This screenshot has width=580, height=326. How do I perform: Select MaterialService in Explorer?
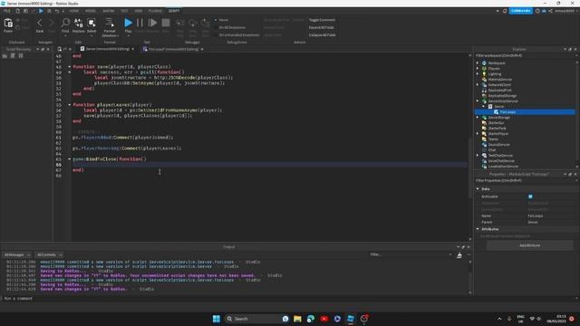tap(500, 79)
